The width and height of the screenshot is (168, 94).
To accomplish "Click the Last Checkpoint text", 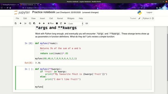I will click(x=68, y=12).
